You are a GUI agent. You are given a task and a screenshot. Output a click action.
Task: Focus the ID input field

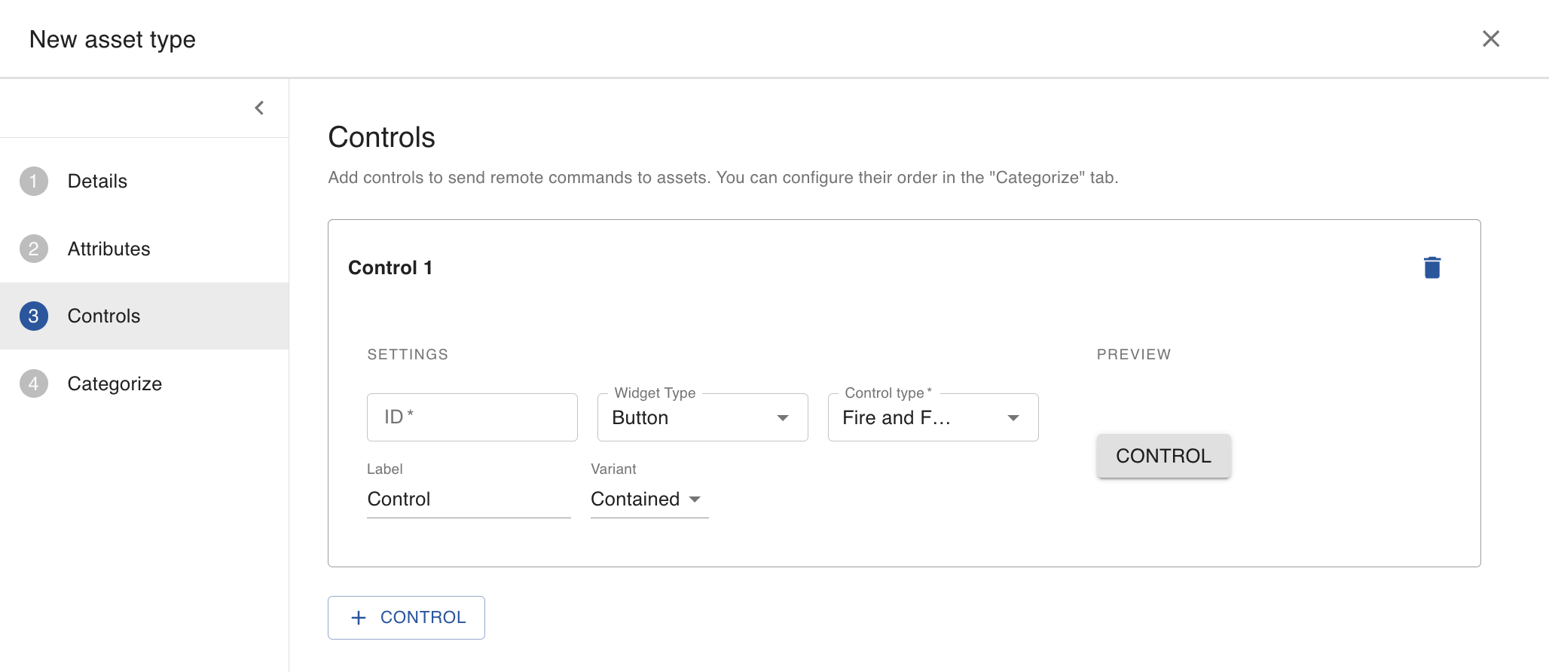pyautogui.click(x=472, y=417)
